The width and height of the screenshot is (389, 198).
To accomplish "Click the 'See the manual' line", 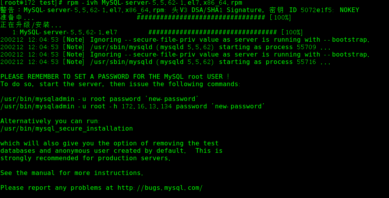I will pos(72,173).
